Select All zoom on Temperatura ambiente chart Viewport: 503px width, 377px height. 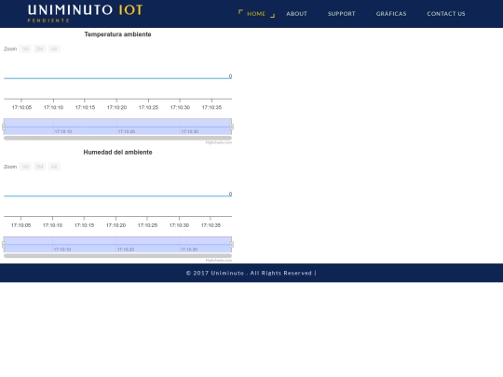tap(54, 49)
